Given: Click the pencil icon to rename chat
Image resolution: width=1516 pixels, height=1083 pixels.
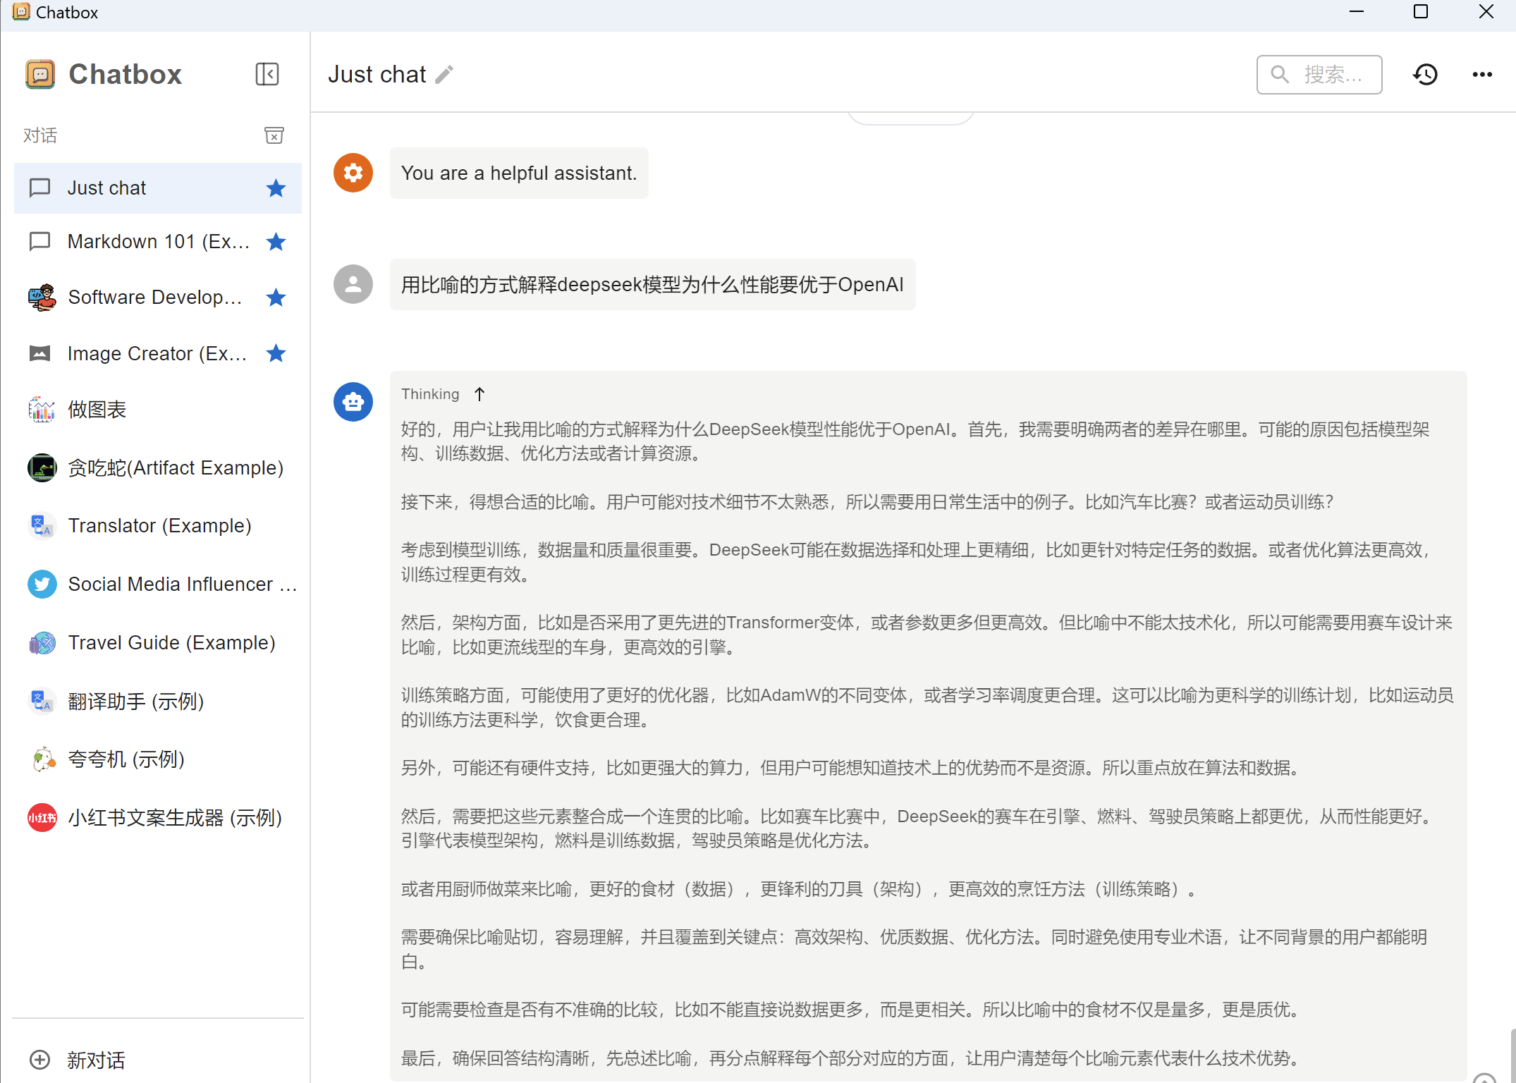Looking at the screenshot, I should [444, 74].
